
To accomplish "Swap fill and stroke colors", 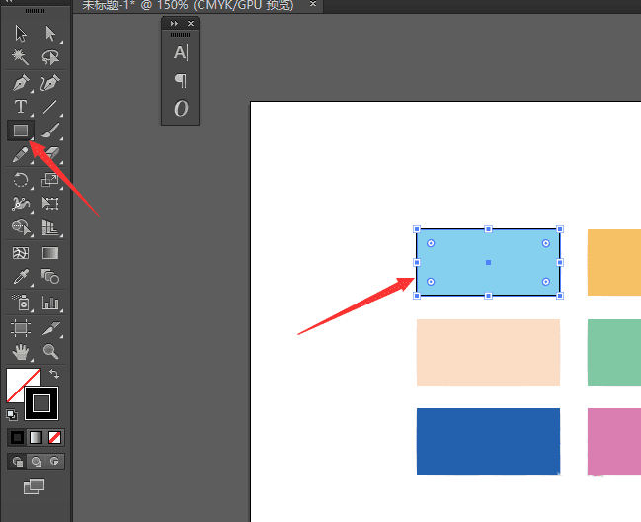I will pos(54,374).
